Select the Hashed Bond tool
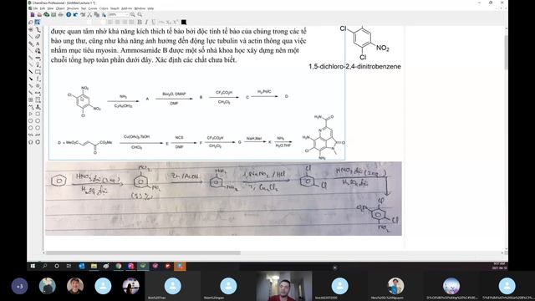Image resolution: width=535 pixels, height=301 pixels. [x=31, y=58]
